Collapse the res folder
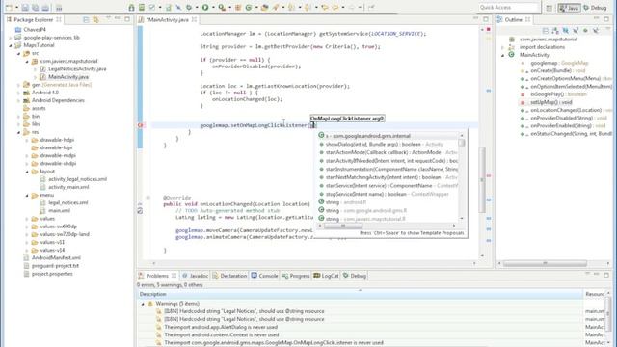Image resolution: width=617 pixels, height=347 pixels. pyautogui.click(x=18, y=132)
